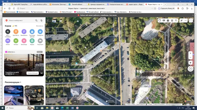Click the magnifier search icon
This screenshot has height=110, width=197.
(x=36, y=20)
